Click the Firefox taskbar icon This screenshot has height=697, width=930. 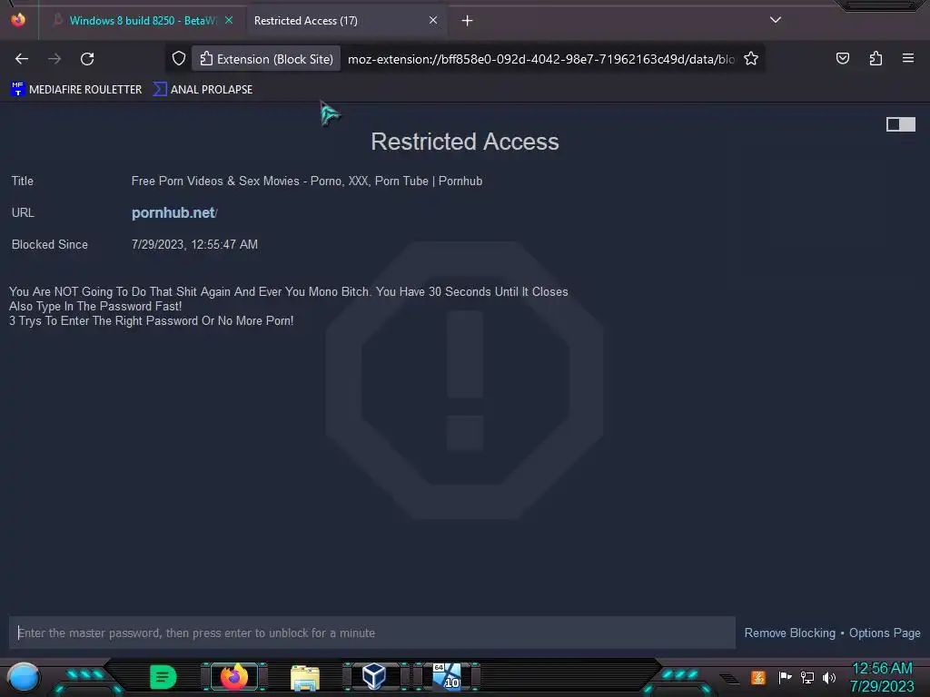tap(233, 677)
